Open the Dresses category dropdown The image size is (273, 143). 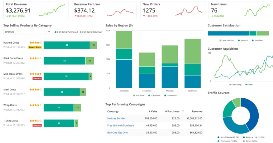(27, 32)
